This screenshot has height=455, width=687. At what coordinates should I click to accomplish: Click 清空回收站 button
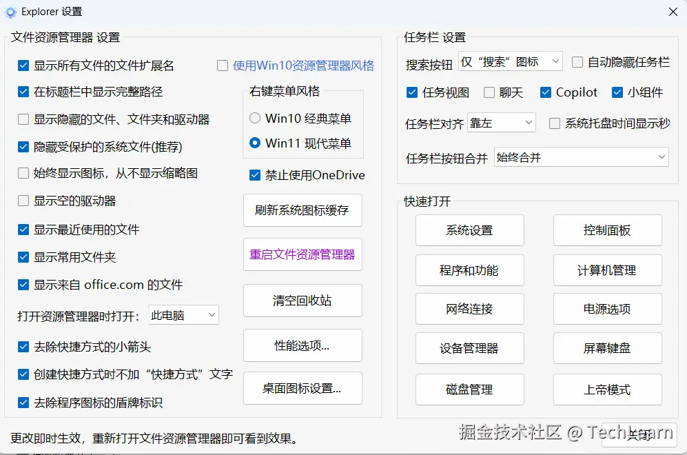(x=303, y=301)
